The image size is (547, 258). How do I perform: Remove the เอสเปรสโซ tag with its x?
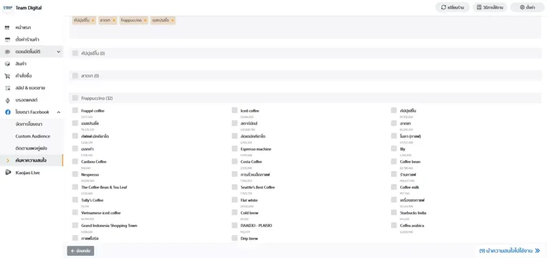[173, 21]
